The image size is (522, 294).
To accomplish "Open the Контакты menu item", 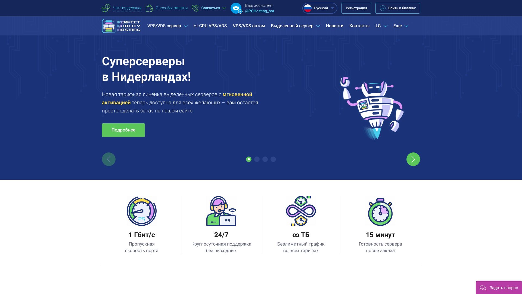I will tap(359, 26).
